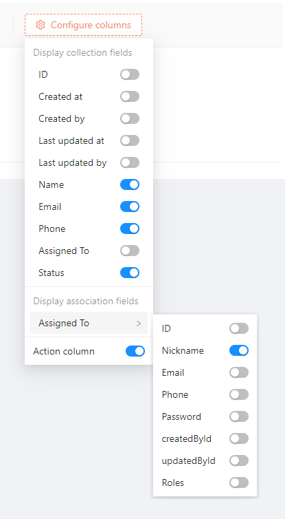Click the chevron arrow beside Assigned To
Image resolution: width=285 pixels, height=519 pixels.
click(x=139, y=324)
